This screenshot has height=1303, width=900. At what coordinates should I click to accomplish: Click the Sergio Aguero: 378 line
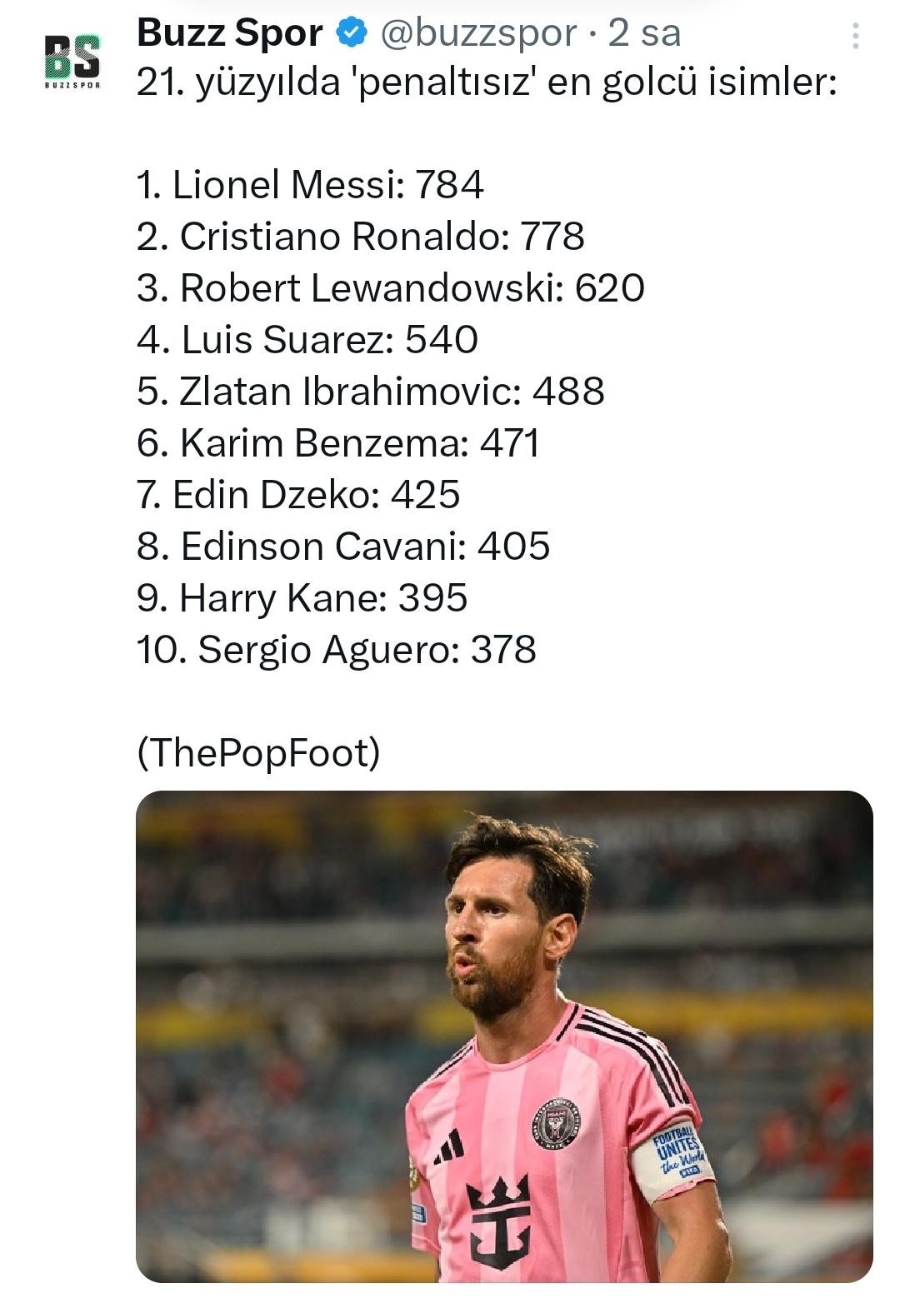(x=336, y=650)
